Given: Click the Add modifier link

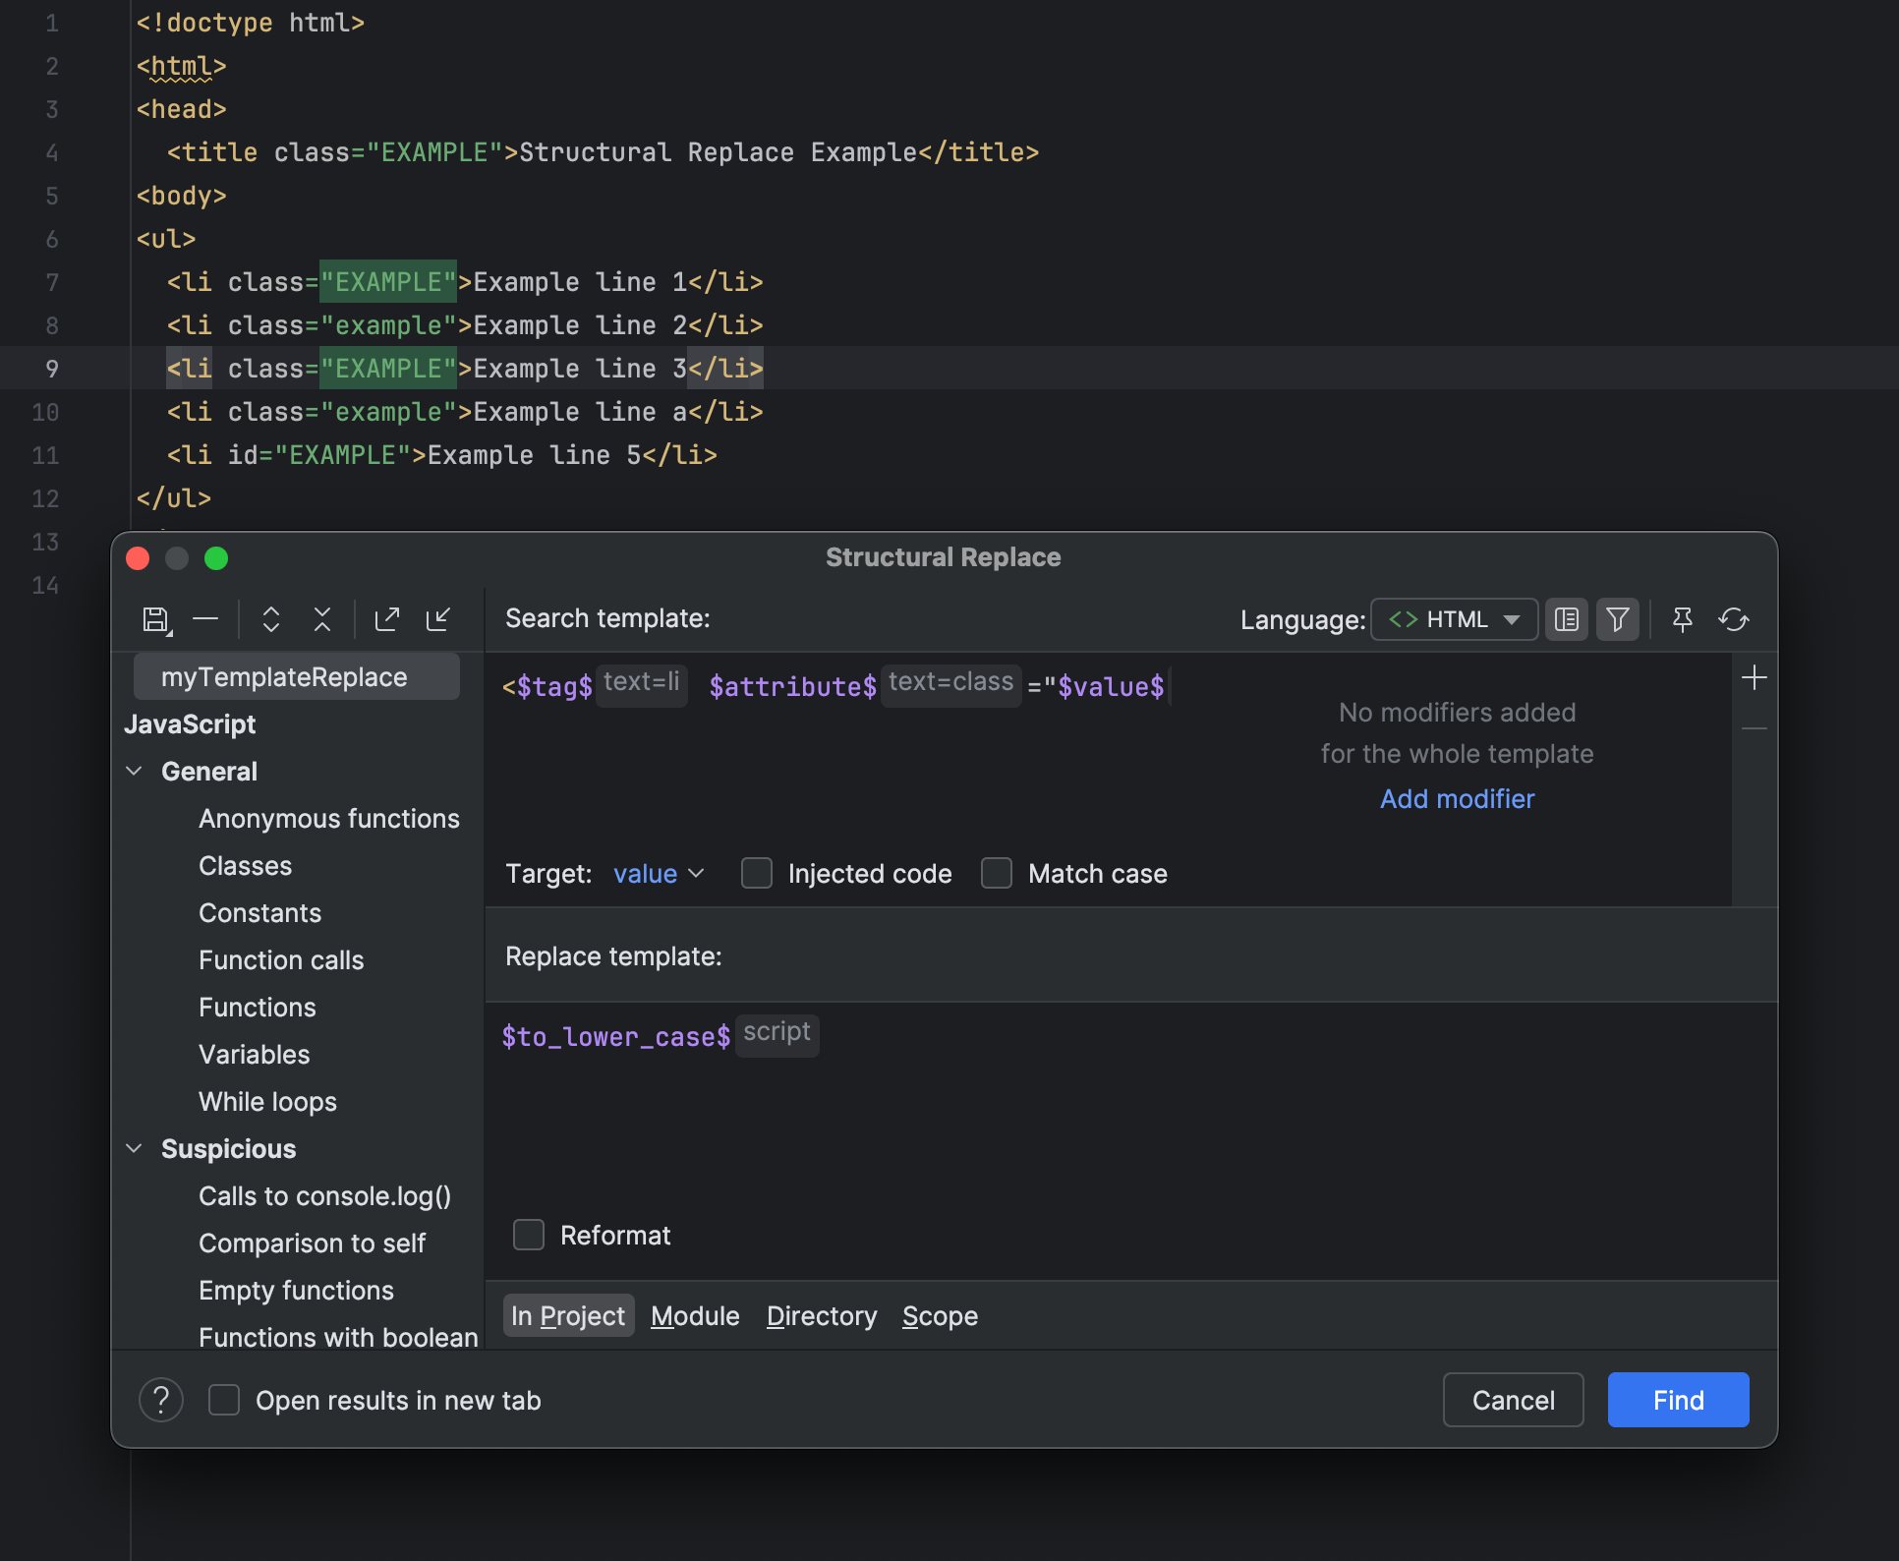Looking at the screenshot, I should click(1457, 798).
